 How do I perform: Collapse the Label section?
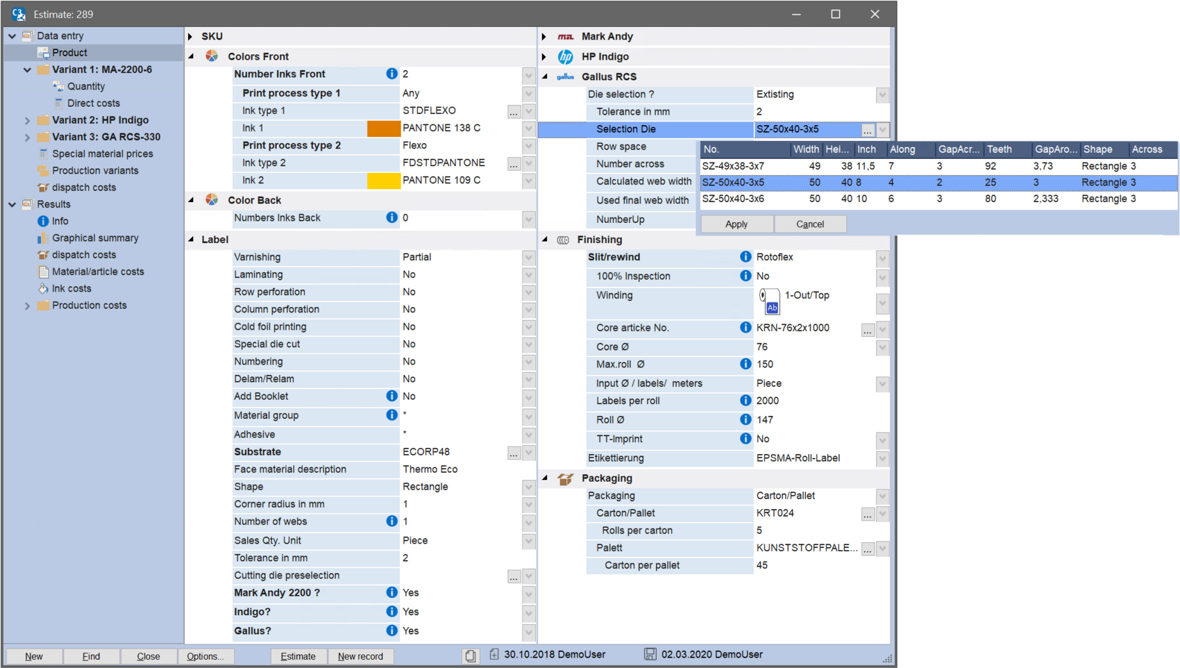pyautogui.click(x=191, y=239)
